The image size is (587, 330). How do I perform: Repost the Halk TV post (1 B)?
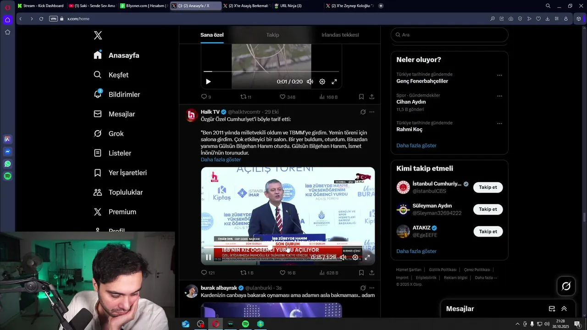247,273
